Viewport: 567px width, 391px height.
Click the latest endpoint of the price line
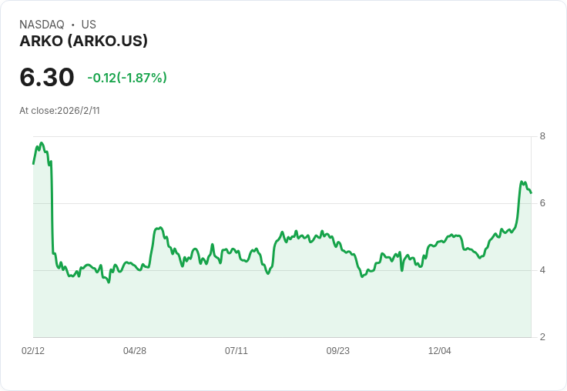point(531,193)
